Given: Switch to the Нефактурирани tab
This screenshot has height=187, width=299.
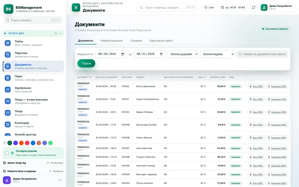Looking at the screenshot, I should pos(112,41).
